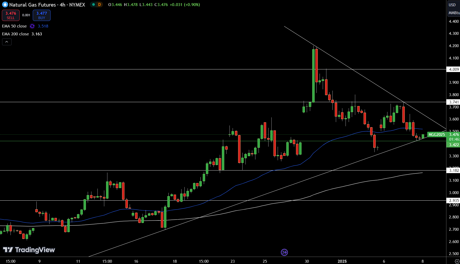Click the +0.031 (+0.90%) change value
Screen dimensions: 460x264
click(185, 5)
